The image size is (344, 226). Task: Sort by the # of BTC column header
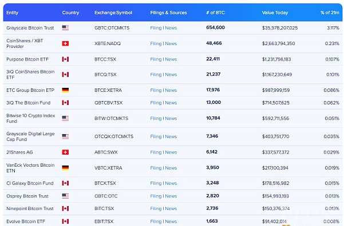[215, 13]
